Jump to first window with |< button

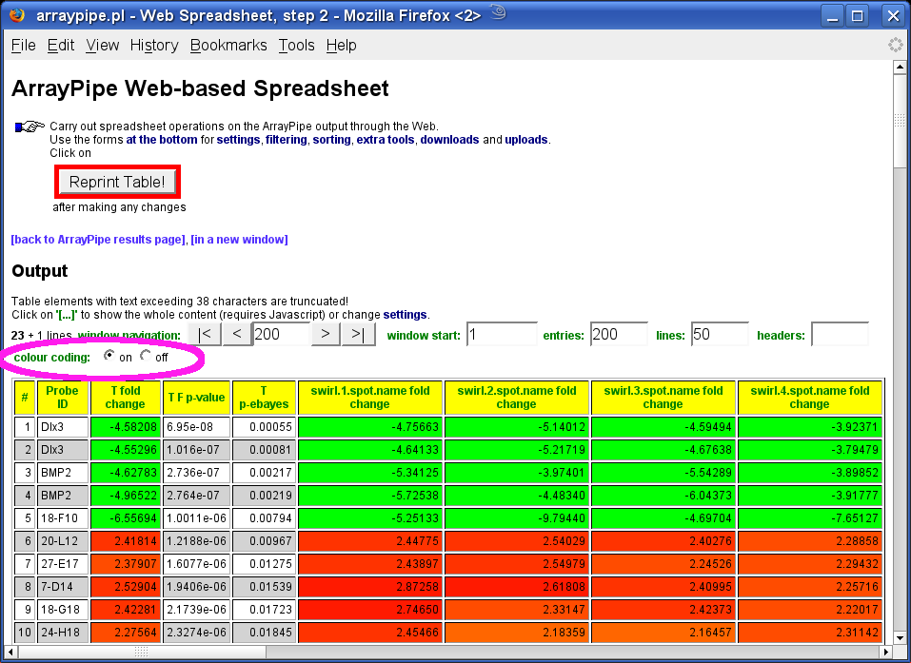point(205,335)
